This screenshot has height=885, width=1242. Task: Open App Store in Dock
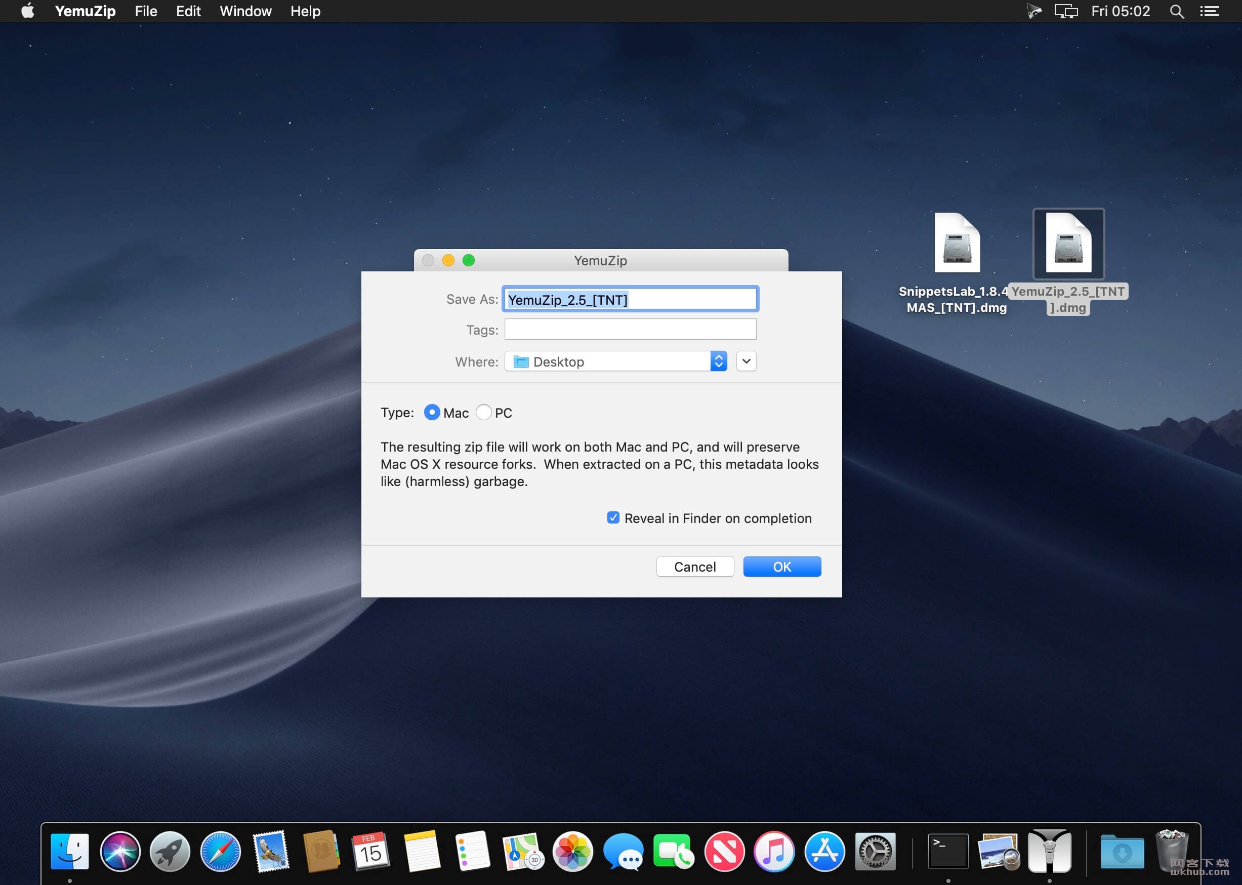(x=824, y=851)
